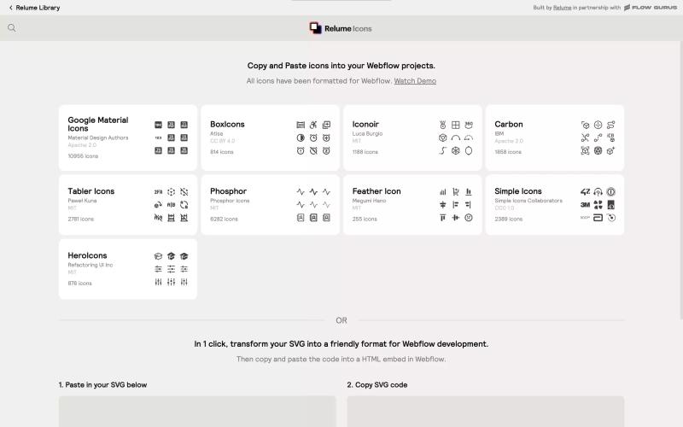The image size is (683, 427).
Task: Open the Phosphor library title
Action: click(228, 191)
